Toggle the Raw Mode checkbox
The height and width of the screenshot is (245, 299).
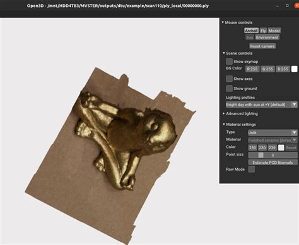[252, 169]
